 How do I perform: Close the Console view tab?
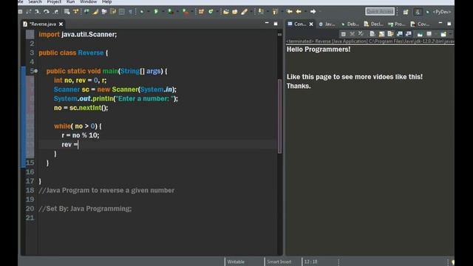click(311, 24)
